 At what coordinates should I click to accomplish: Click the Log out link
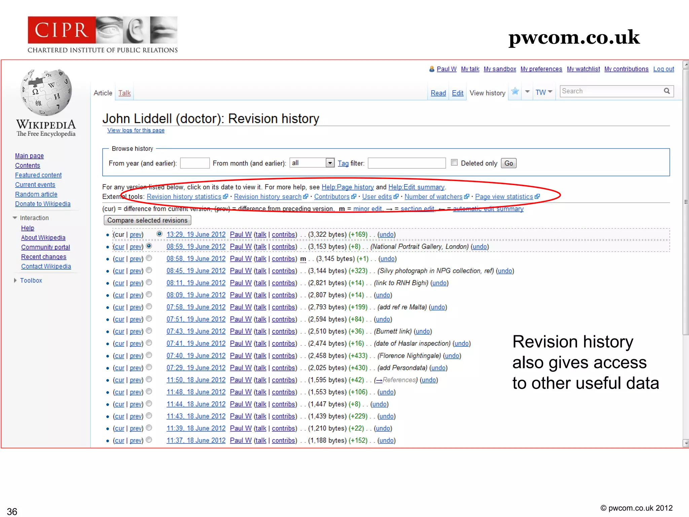(664, 69)
